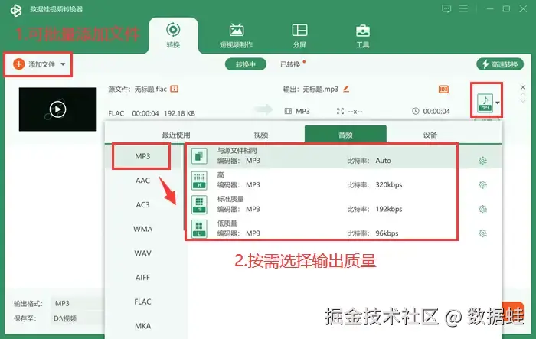Open the Tools tab
The height and width of the screenshot is (339, 536).
[x=363, y=36]
